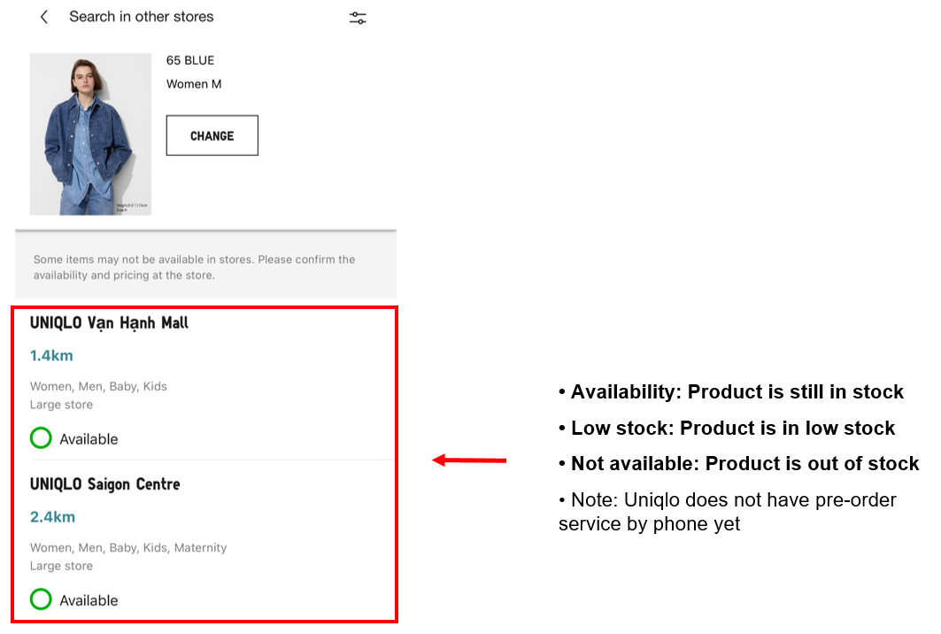
Task: Select the UNIQLO Saigon Centre store
Action: click(104, 484)
